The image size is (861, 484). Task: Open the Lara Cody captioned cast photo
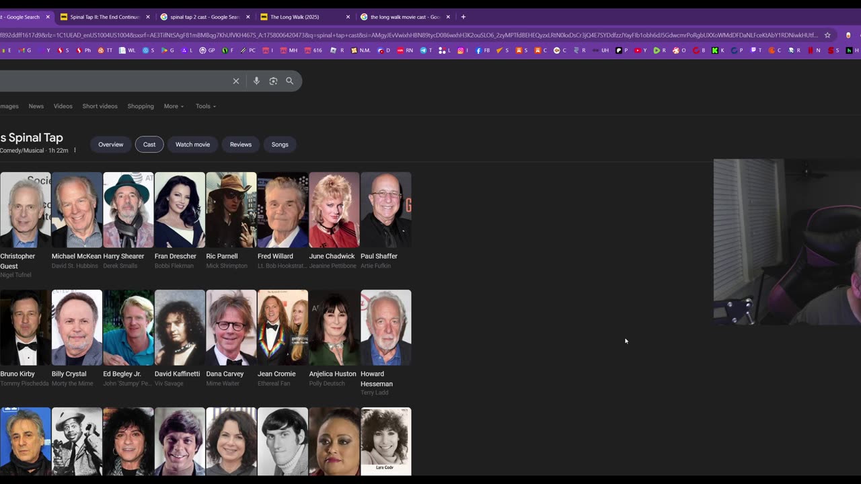tap(385, 441)
